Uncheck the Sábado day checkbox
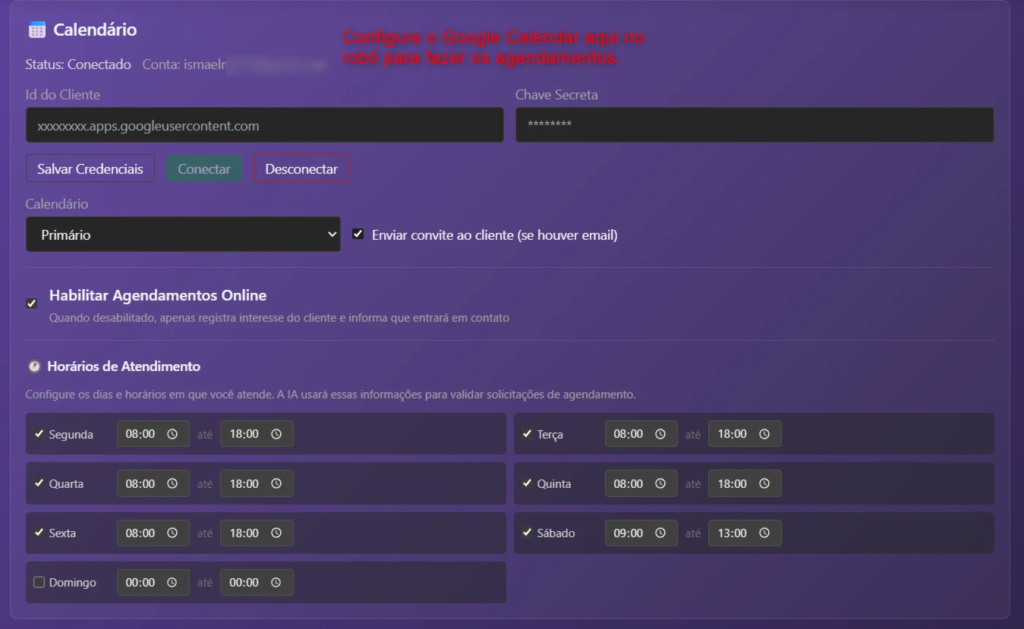The width and height of the screenshot is (1024, 629). (528, 533)
